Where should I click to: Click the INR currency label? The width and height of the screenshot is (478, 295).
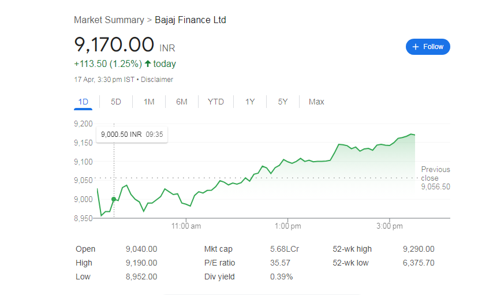[x=167, y=48]
